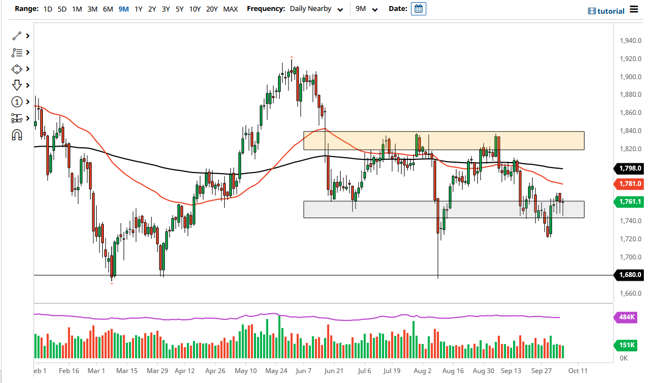The height and width of the screenshot is (383, 651).
Task: Click the 1,798.0 black moving average label
Action: tap(628, 168)
